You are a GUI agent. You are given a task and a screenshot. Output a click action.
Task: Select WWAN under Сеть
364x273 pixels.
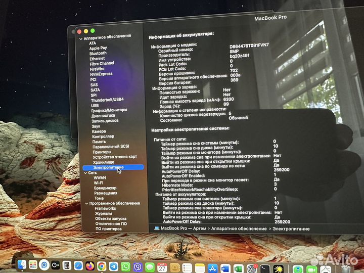(100, 178)
